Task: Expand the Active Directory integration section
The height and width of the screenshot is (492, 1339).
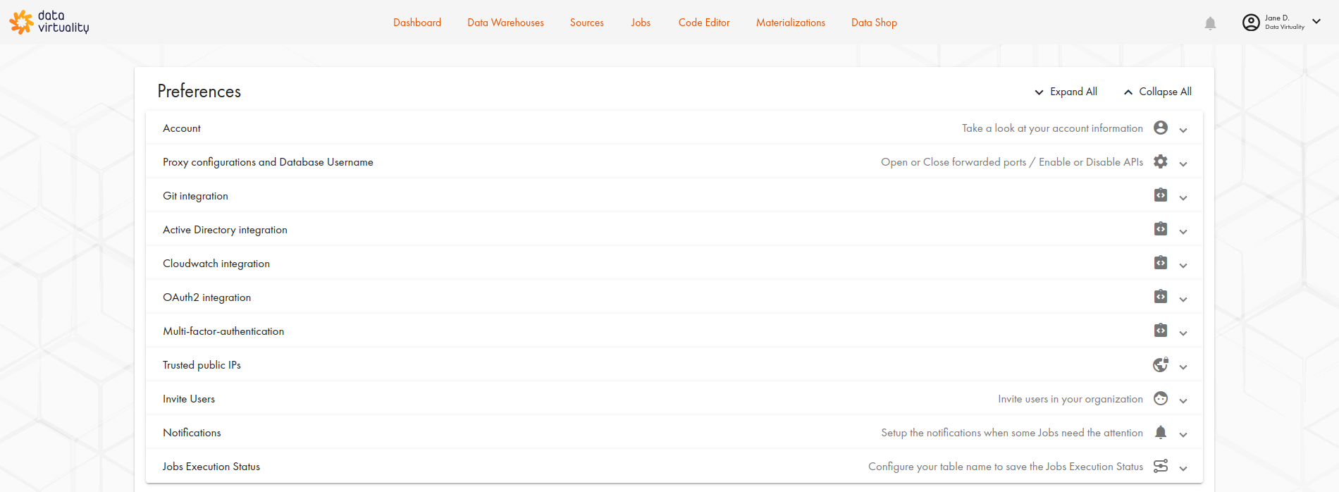Action: (x=1183, y=232)
